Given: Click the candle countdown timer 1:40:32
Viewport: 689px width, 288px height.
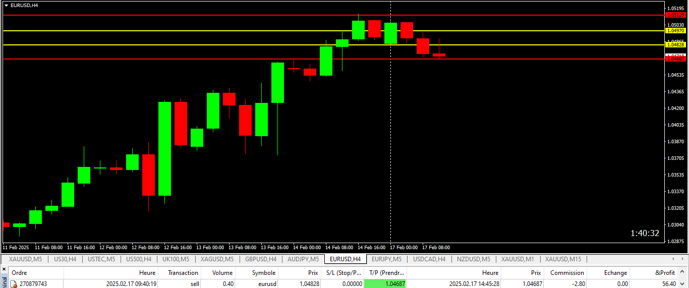Looking at the screenshot, I should [x=645, y=233].
